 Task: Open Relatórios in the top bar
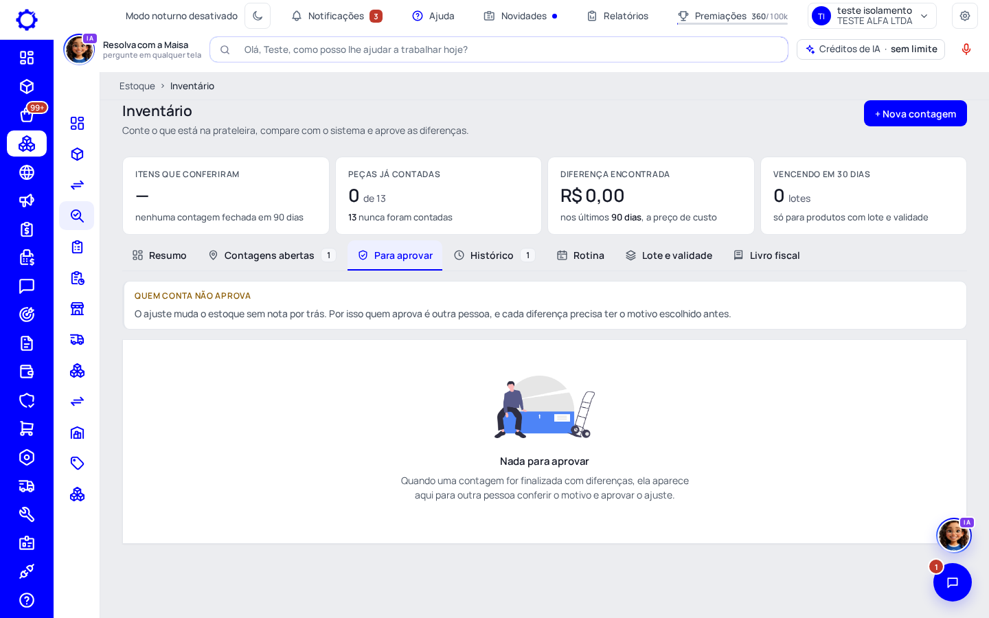click(x=618, y=16)
